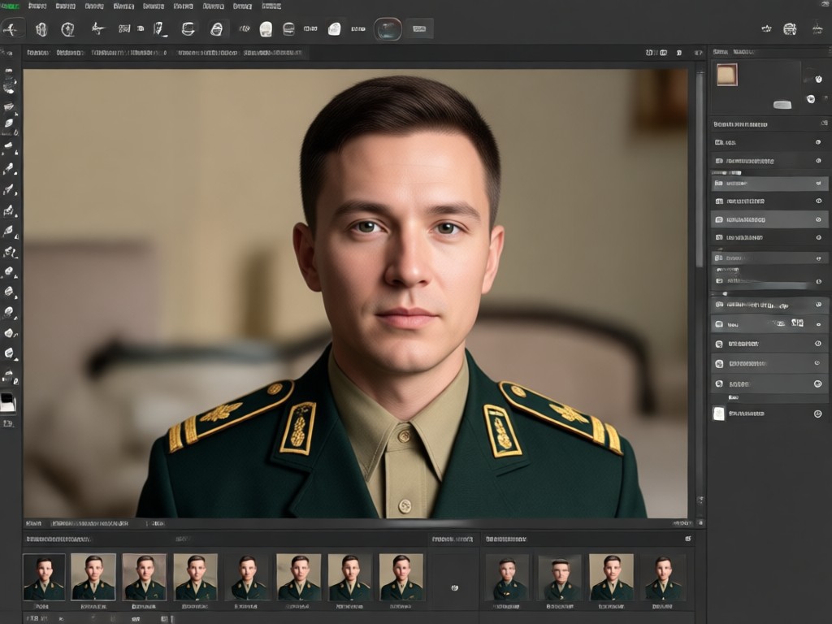
Task: Click the main portrait image on the canvas
Action: tap(355, 293)
